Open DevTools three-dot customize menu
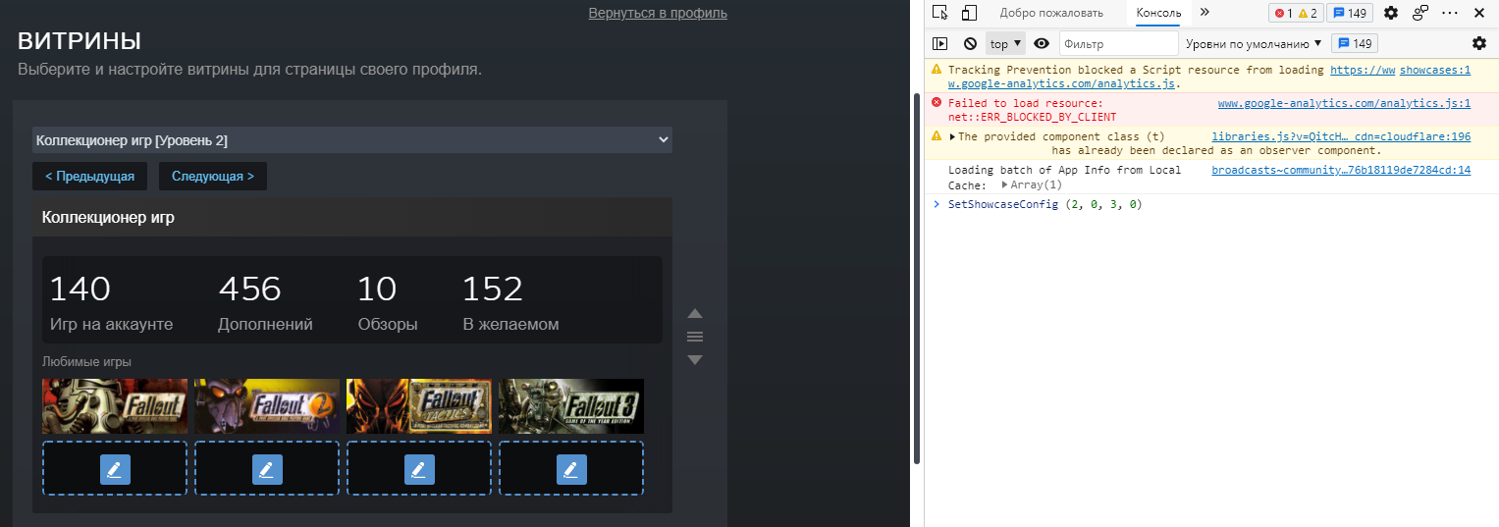Screen dimensions: 1499x527 (x=1450, y=13)
